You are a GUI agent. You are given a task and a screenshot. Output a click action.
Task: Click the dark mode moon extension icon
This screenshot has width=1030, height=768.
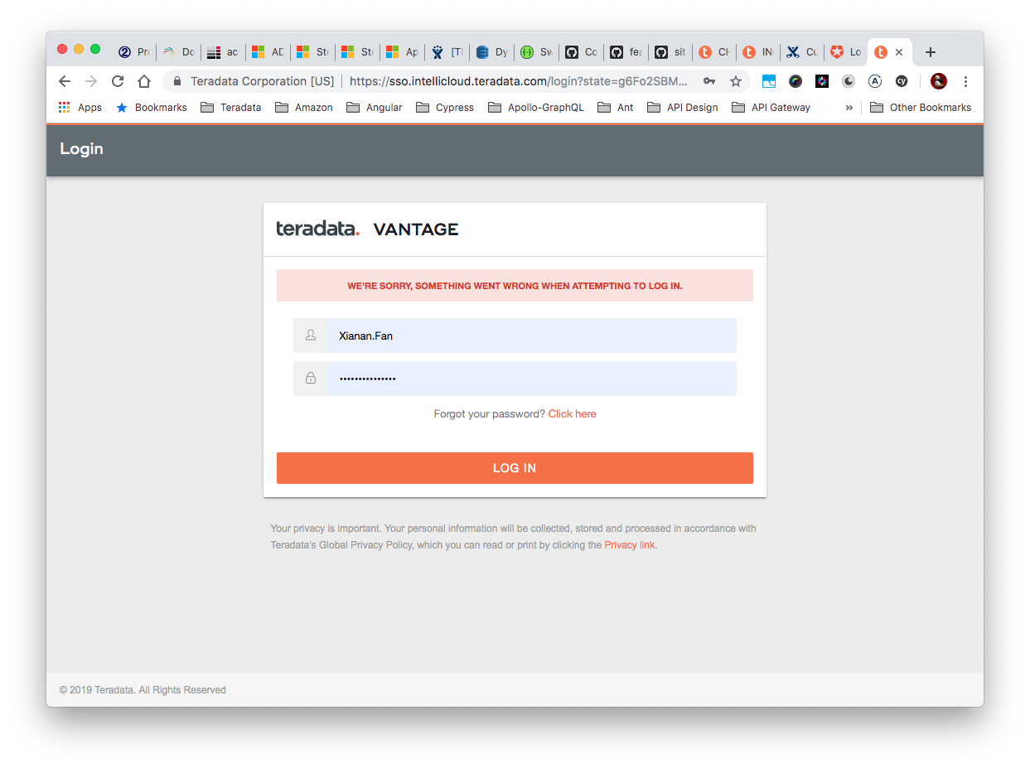pos(849,81)
